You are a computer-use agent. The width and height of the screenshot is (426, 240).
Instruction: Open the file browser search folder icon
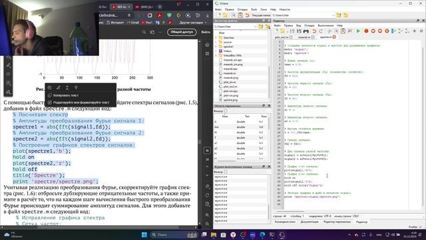[268, 27]
